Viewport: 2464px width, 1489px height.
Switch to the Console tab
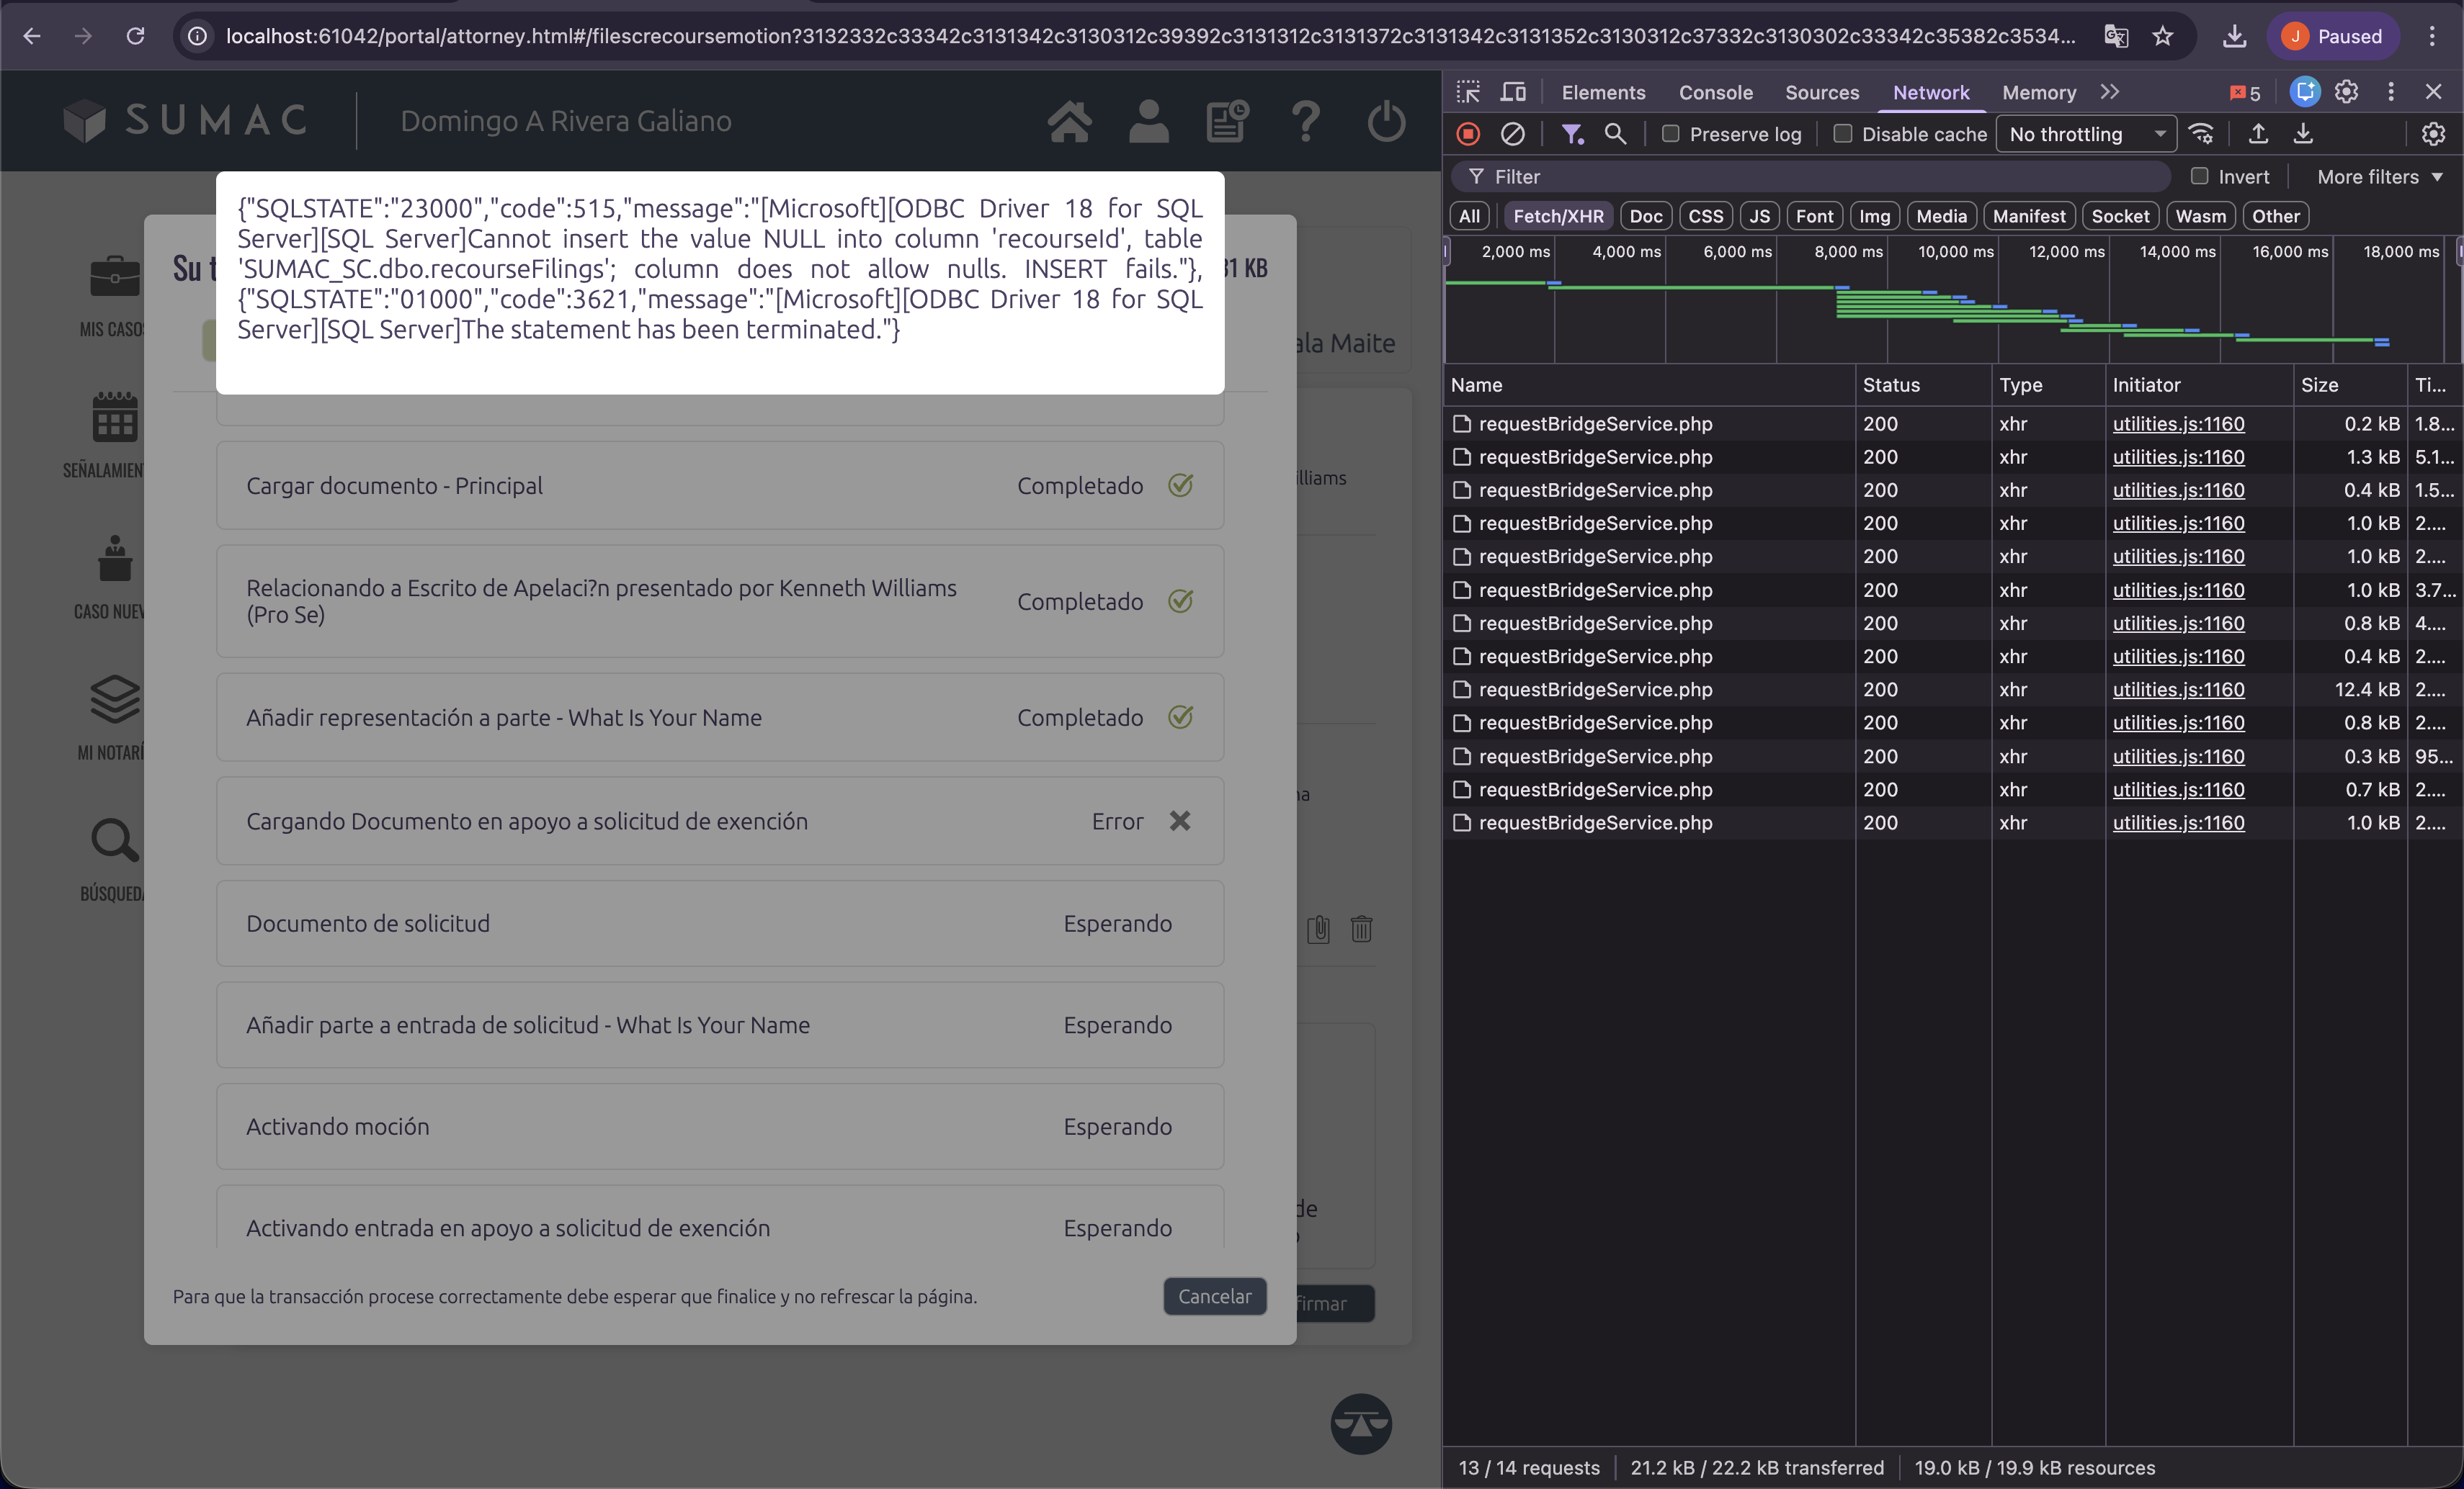(x=1715, y=92)
